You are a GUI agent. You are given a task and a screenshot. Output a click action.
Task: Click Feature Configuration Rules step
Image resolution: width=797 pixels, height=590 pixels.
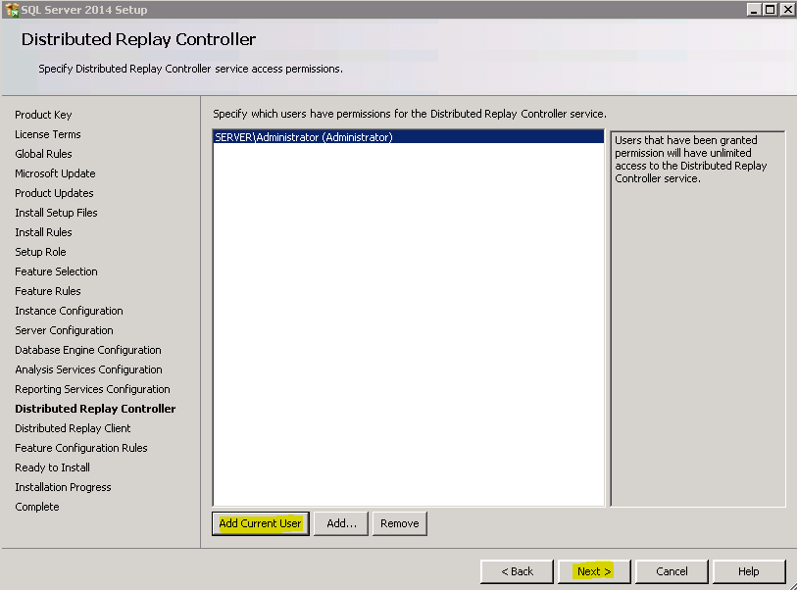tap(80, 448)
